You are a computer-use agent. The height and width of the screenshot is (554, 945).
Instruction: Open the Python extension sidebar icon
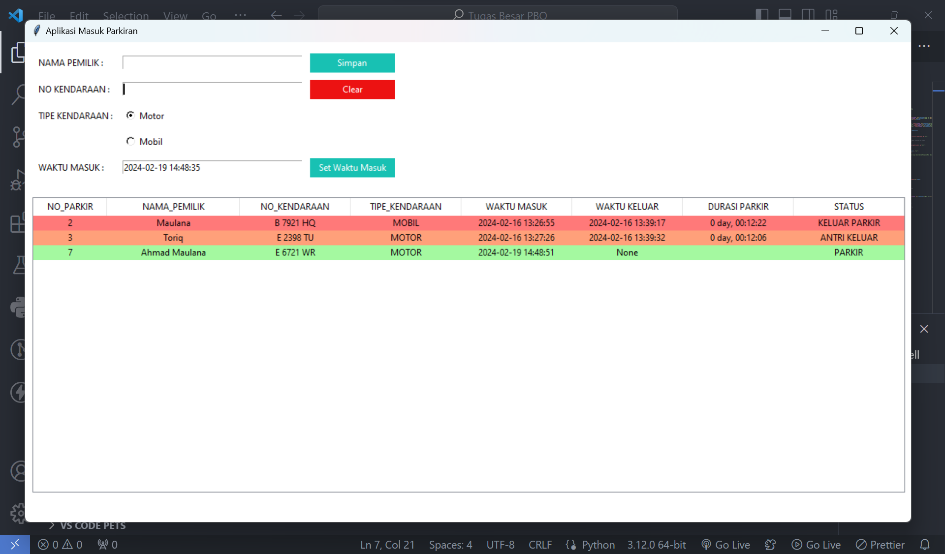(x=18, y=308)
